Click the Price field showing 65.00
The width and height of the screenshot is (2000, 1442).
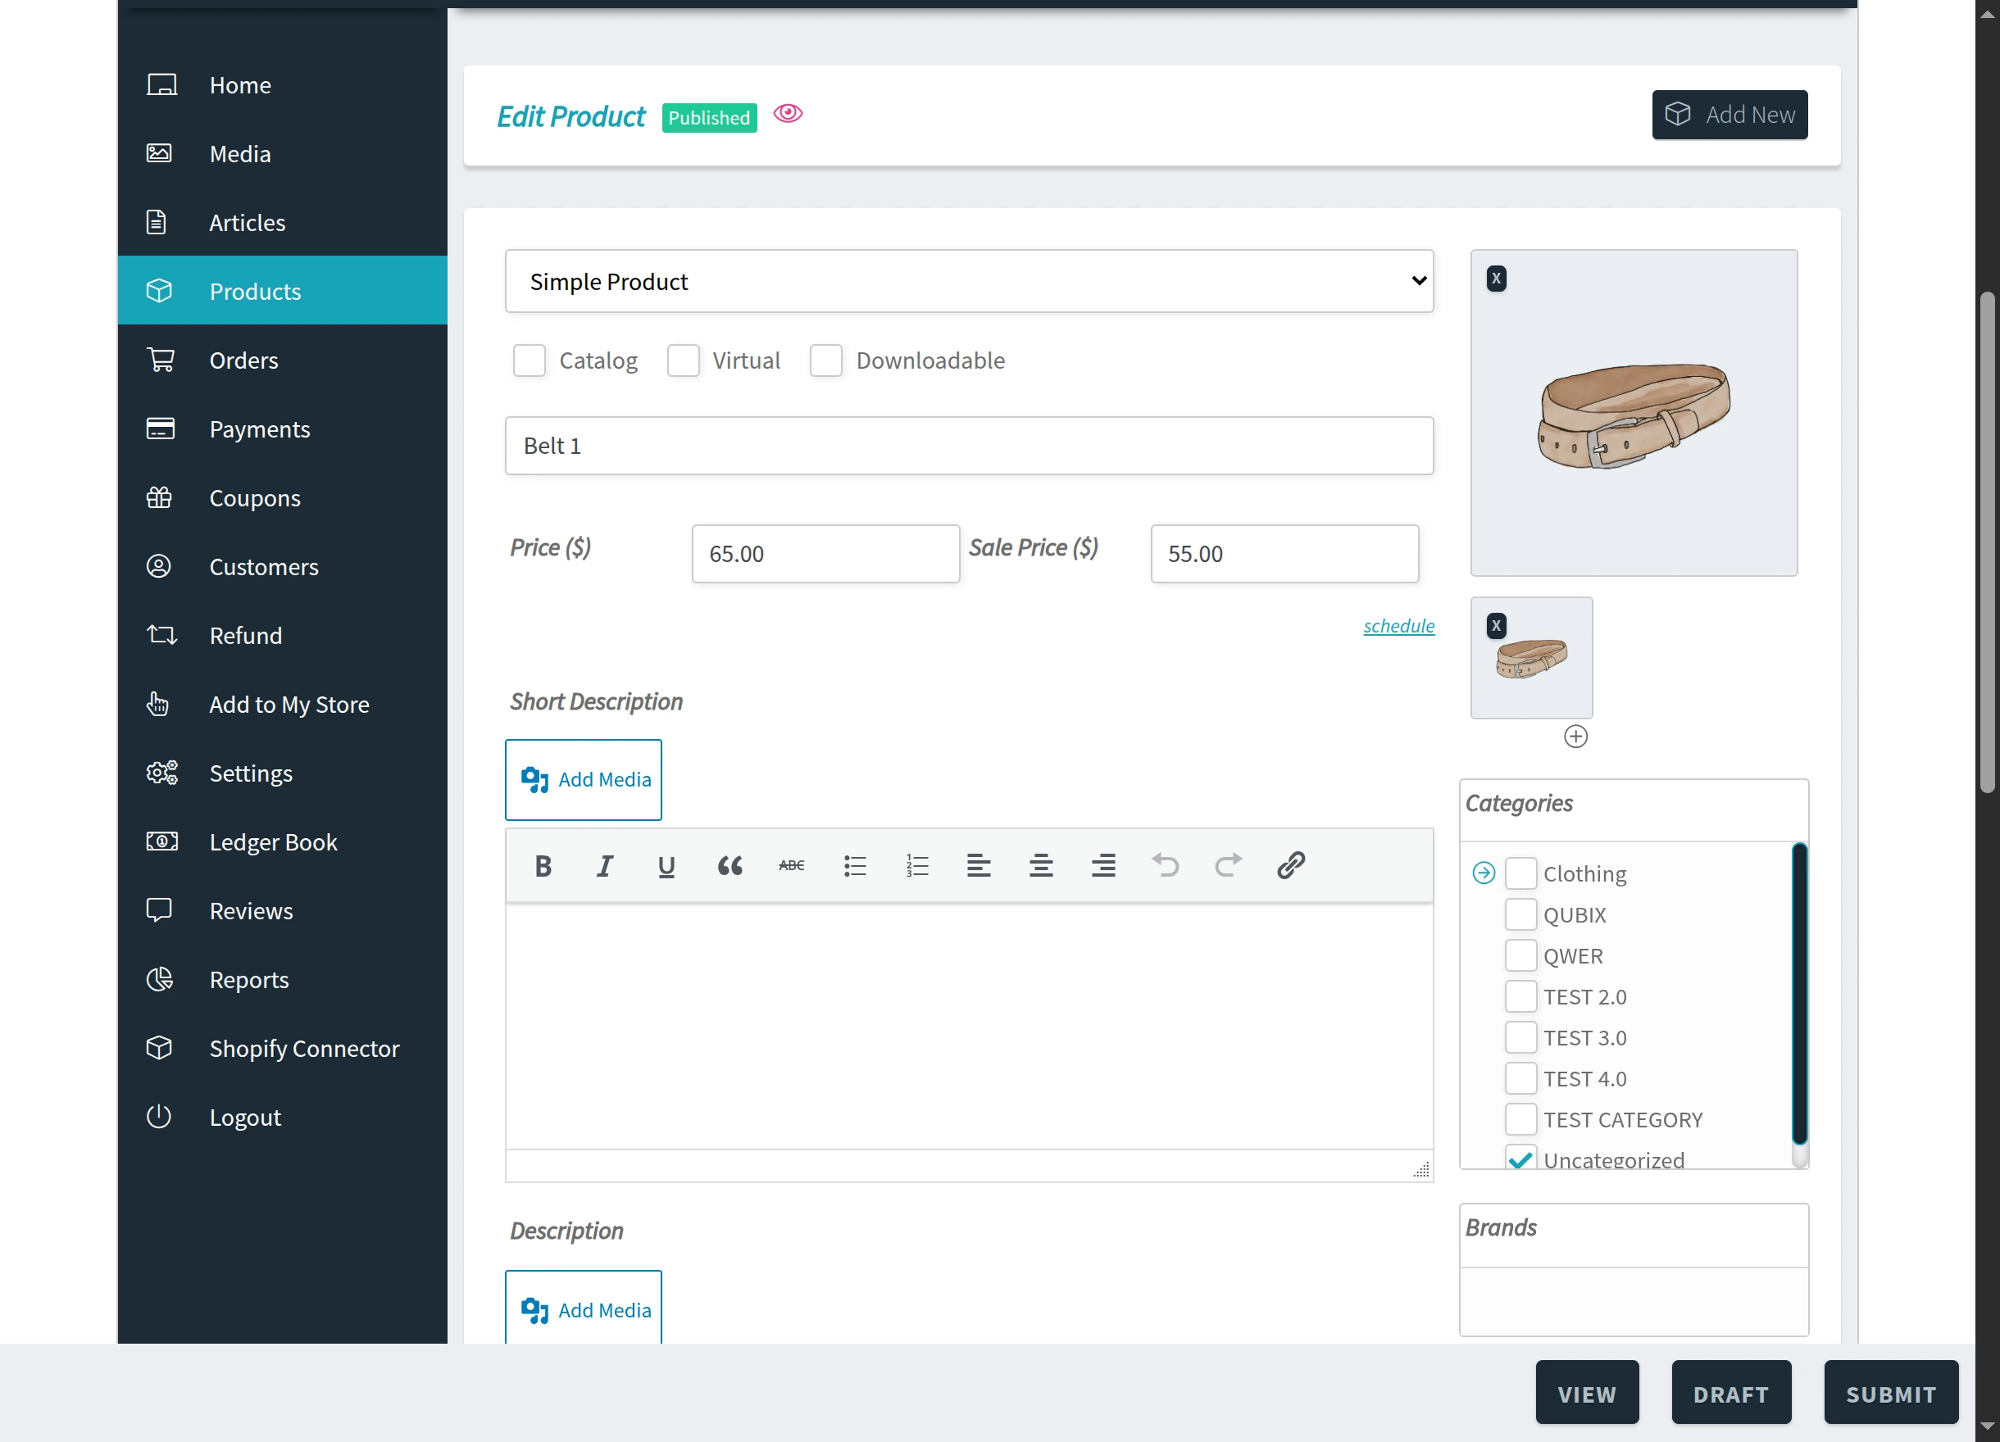pos(825,554)
